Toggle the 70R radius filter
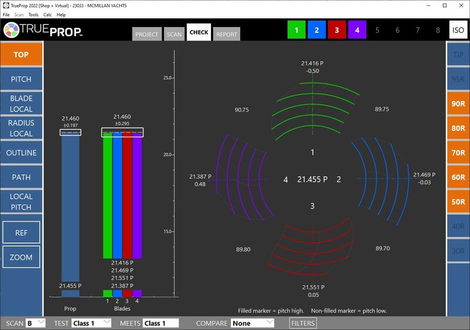Image resolution: width=470 pixels, height=330 pixels. point(458,152)
